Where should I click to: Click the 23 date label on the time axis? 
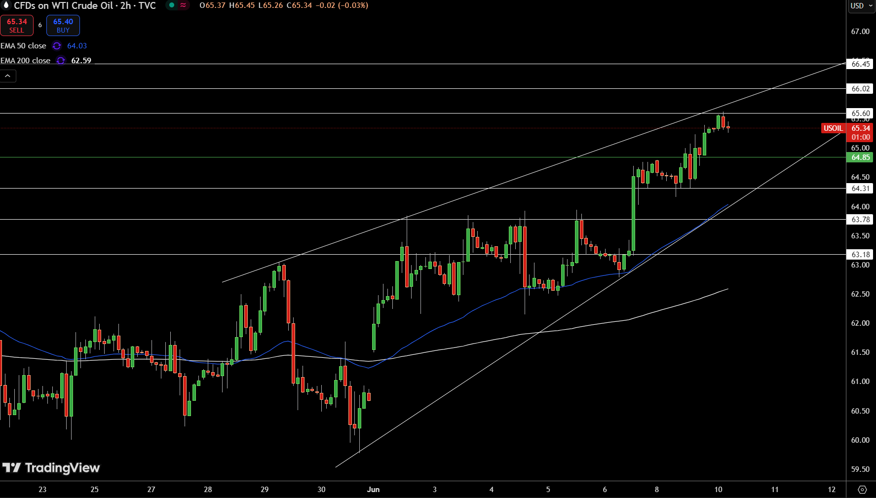tap(42, 490)
